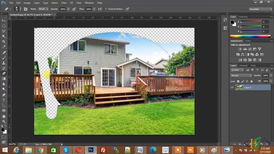This screenshot has height=154, width=274.
Task: Select the Hand tool
Action: [x=4, y=116]
